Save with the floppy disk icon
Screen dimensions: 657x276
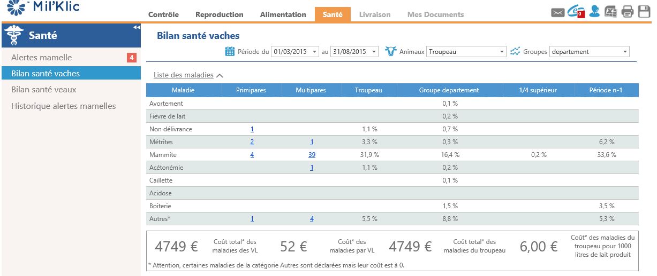tap(644, 12)
